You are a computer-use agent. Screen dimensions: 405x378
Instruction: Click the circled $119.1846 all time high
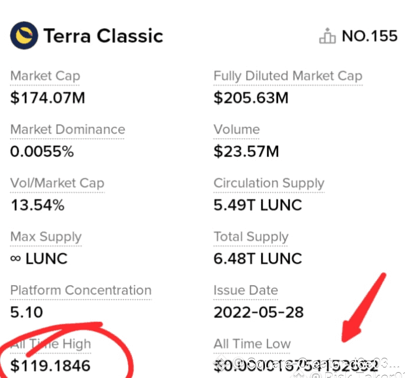pyautogui.click(x=50, y=366)
